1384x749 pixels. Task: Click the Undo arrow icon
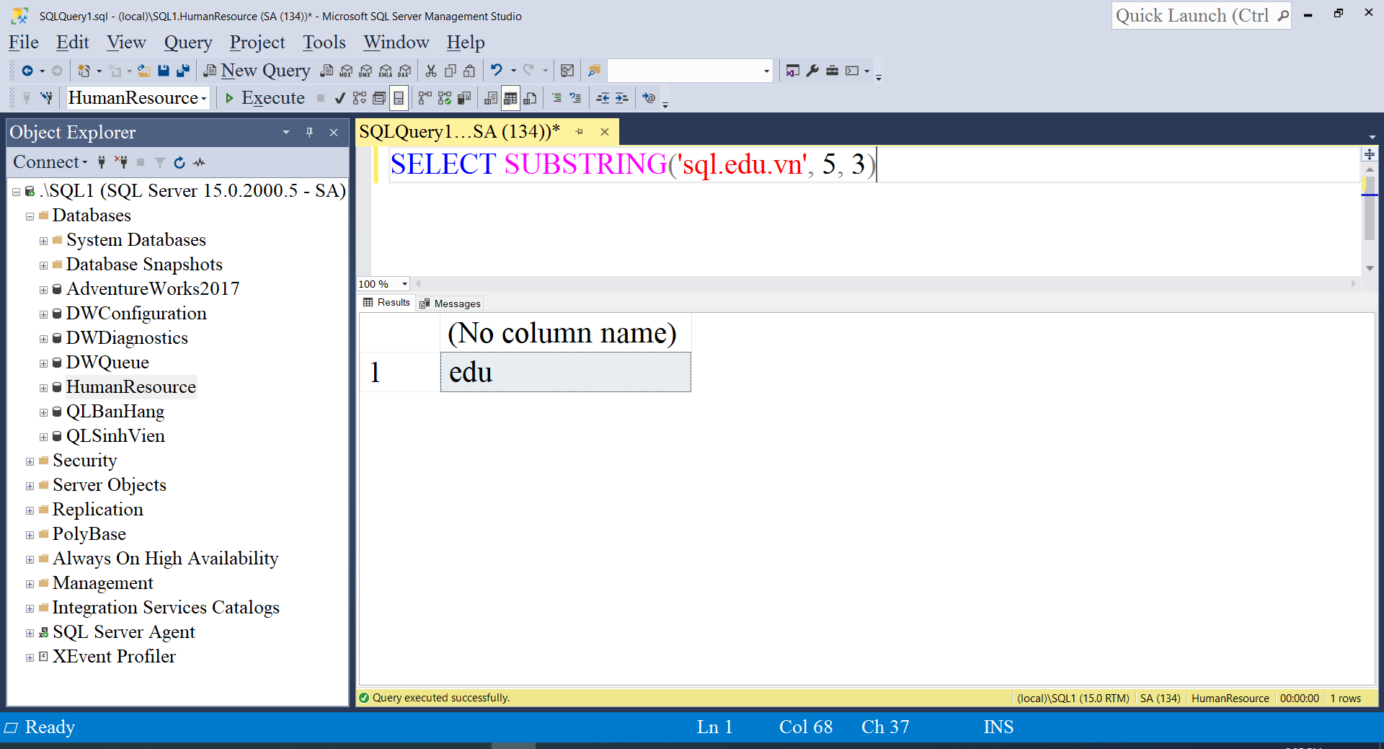click(x=497, y=71)
